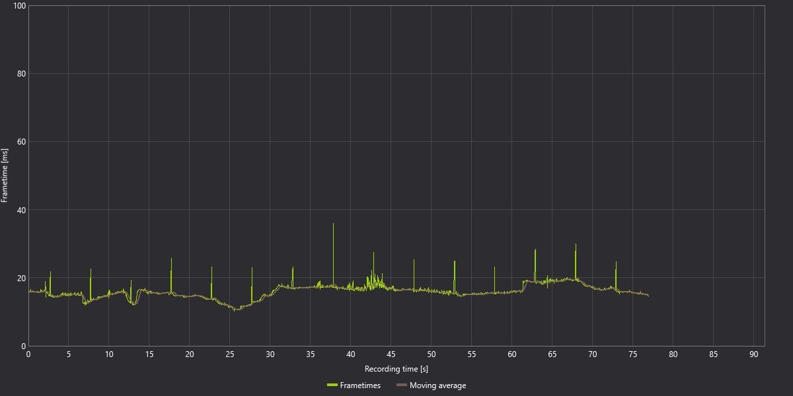Click the frametime spike near 33 seconds

click(293, 277)
